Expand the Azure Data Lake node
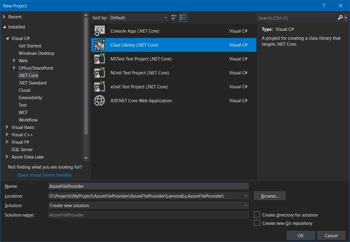 [7, 156]
